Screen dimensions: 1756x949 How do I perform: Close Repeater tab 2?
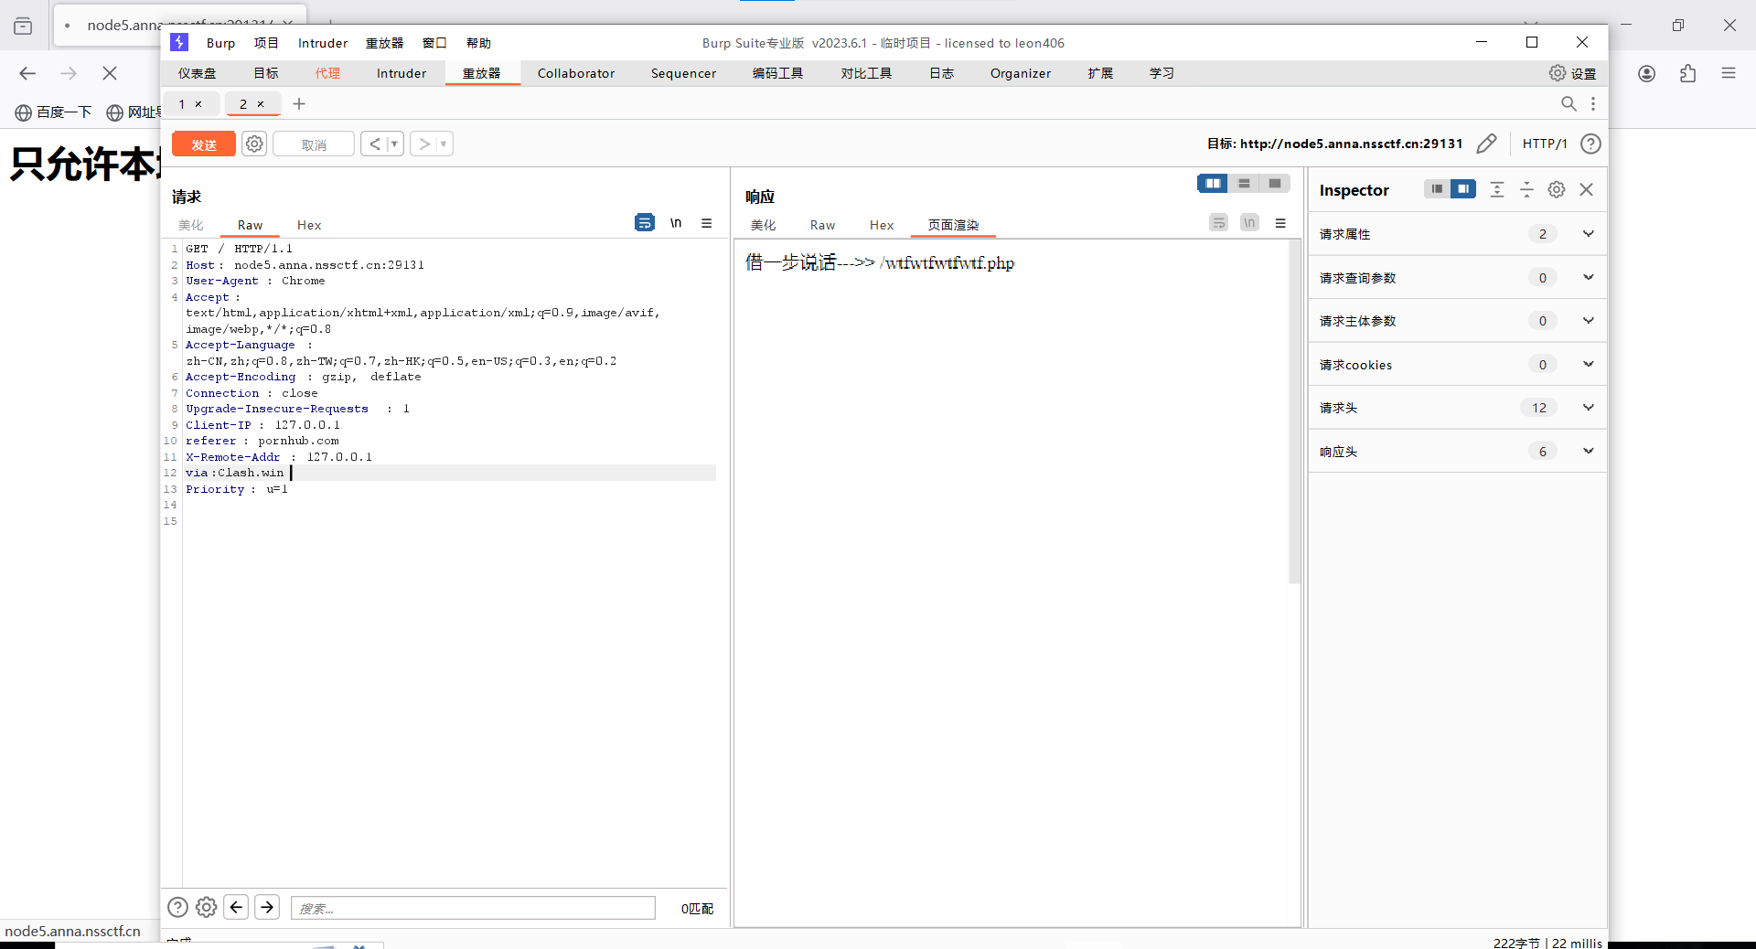point(261,104)
